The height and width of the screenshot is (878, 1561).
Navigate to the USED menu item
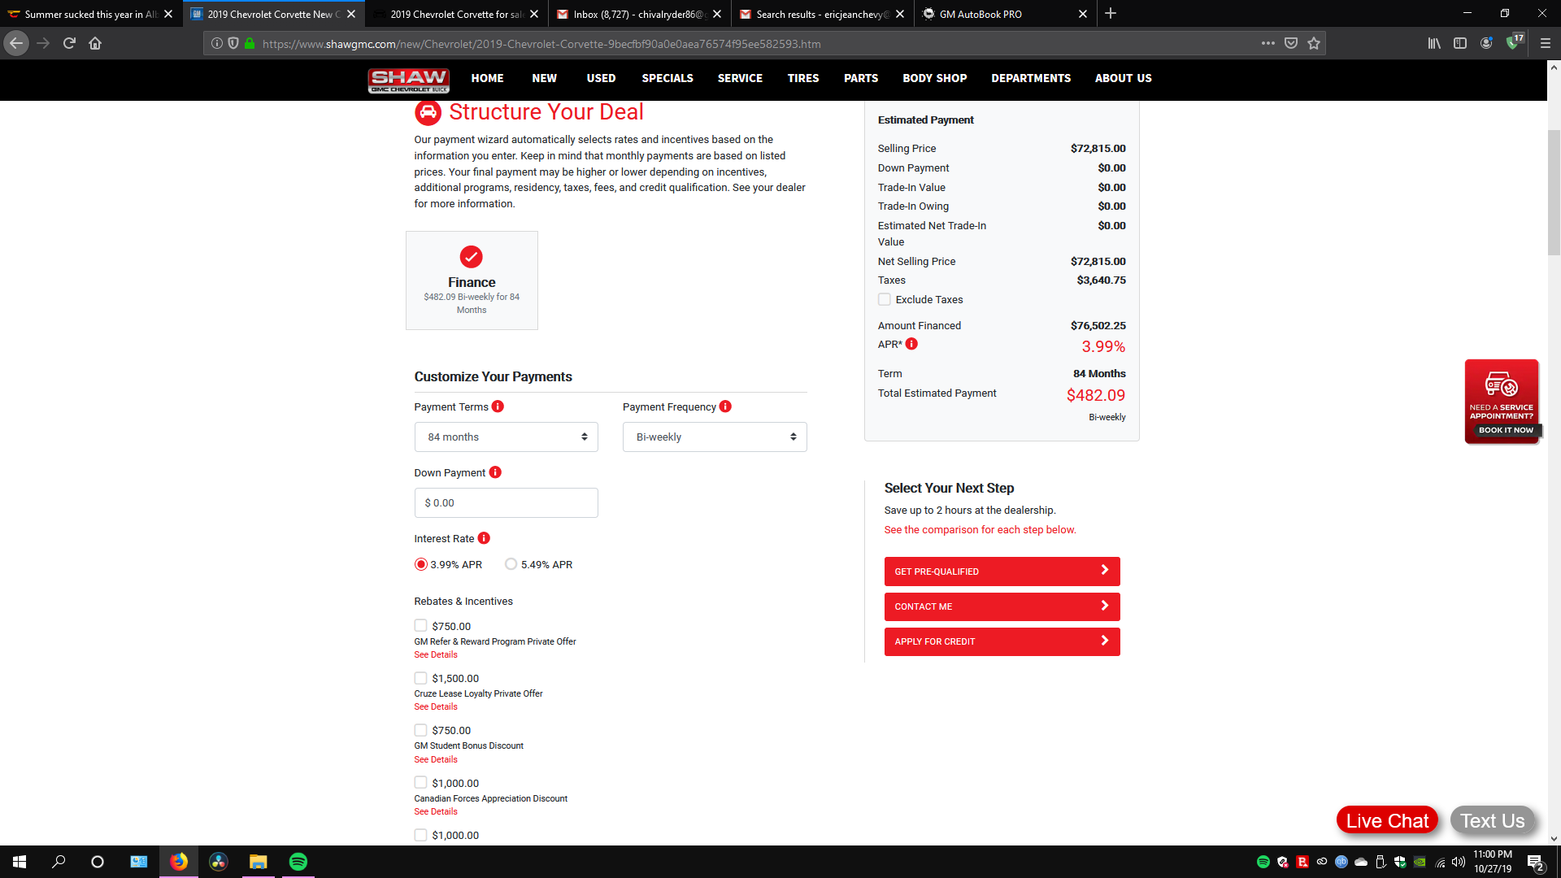[601, 78]
